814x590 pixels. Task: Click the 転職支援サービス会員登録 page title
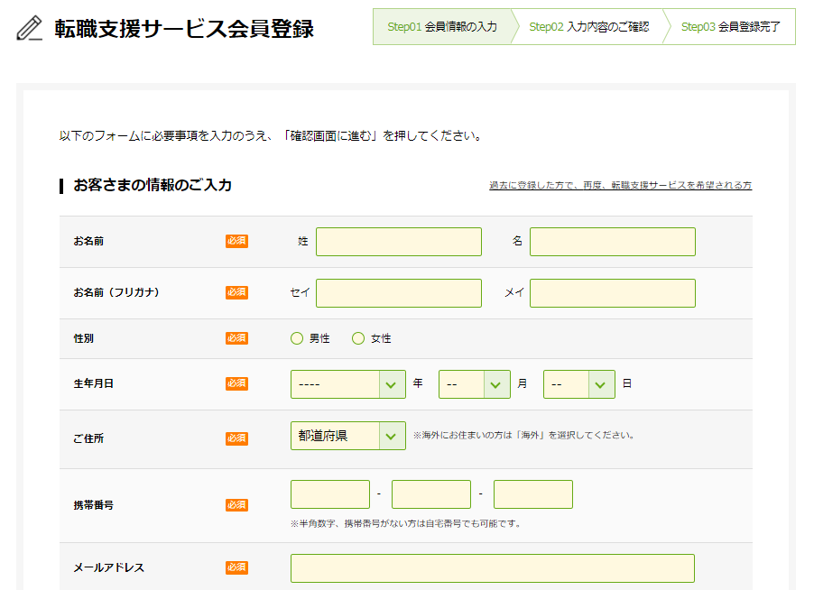(x=184, y=29)
